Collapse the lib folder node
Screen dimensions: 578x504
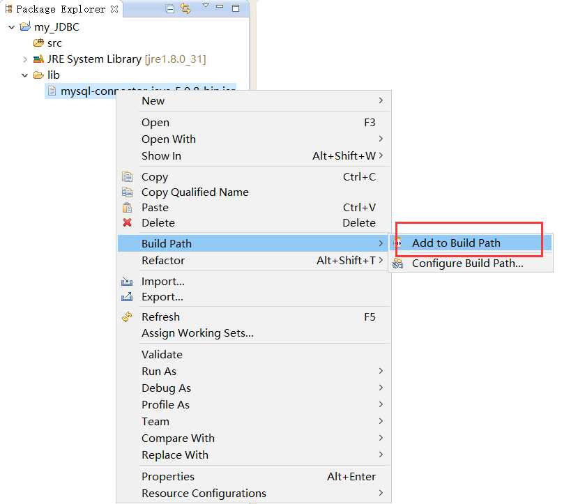(24, 75)
